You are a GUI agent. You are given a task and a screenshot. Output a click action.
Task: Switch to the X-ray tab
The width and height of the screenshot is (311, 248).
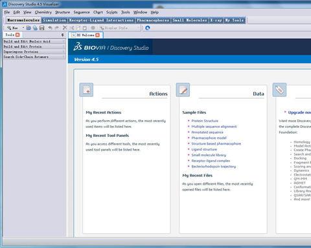click(216, 20)
